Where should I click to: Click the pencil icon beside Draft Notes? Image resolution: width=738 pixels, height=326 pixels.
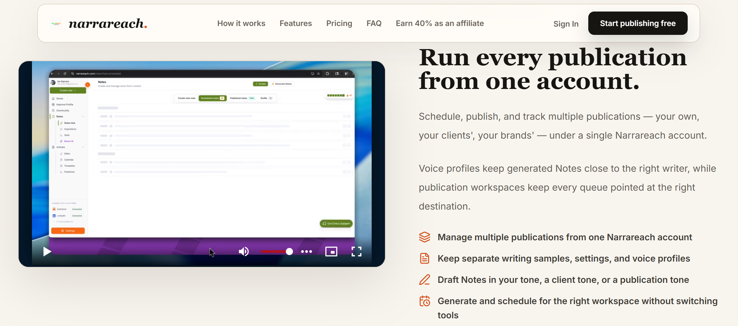tap(425, 280)
